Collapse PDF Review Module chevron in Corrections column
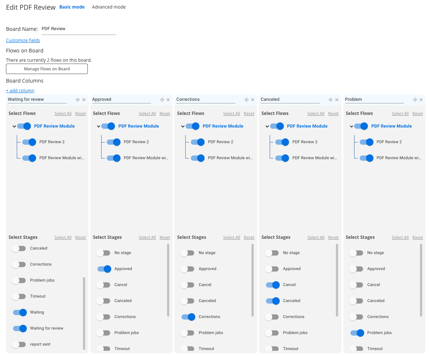Viewport: 430px width, 356px height. (183, 126)
